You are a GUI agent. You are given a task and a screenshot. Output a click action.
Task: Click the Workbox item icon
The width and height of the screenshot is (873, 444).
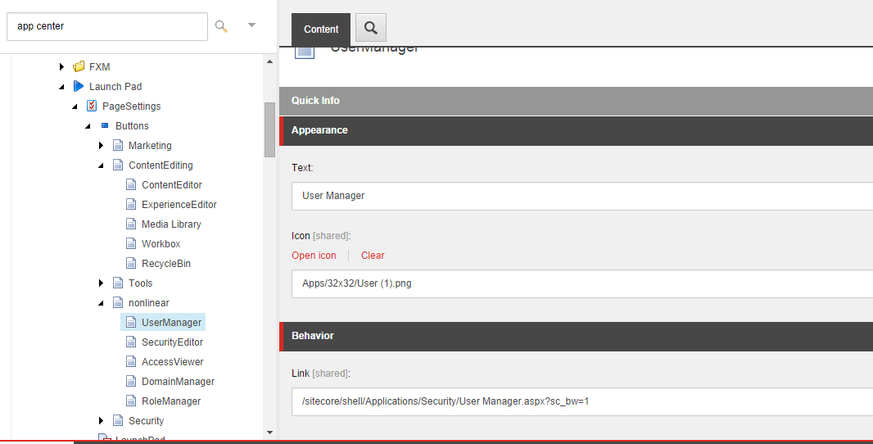click(x=131, y=243)
